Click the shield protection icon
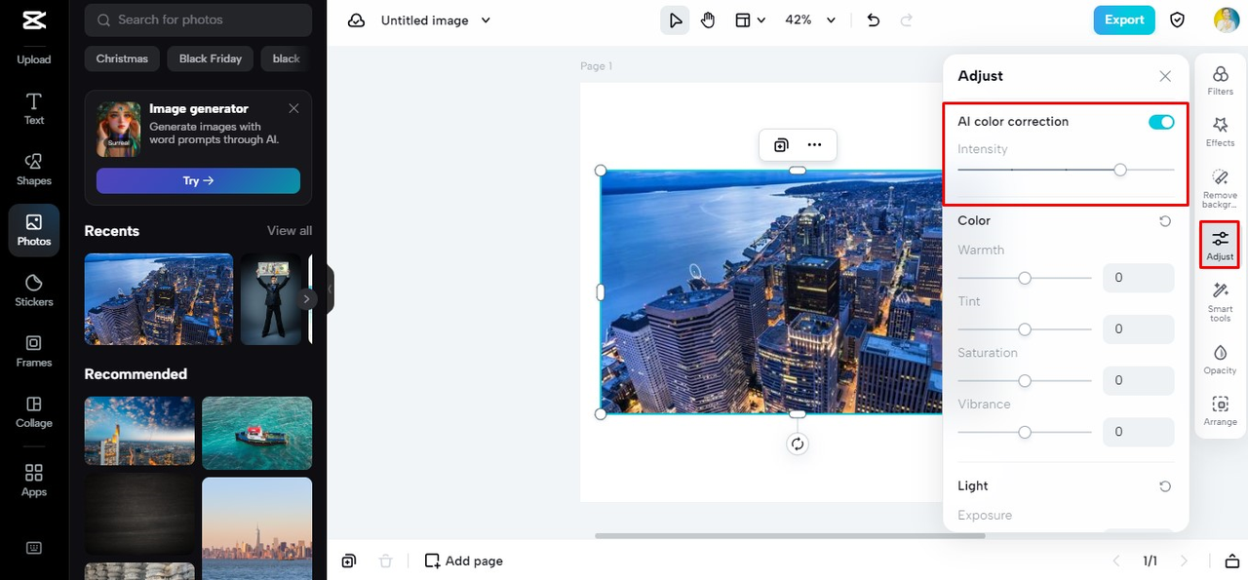Viewport: 1248px width, 580px height. [x=1178, y=19]
